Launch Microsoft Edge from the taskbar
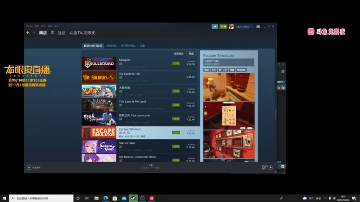Viewport: 360px width, 202px height. tap(106, 198)
